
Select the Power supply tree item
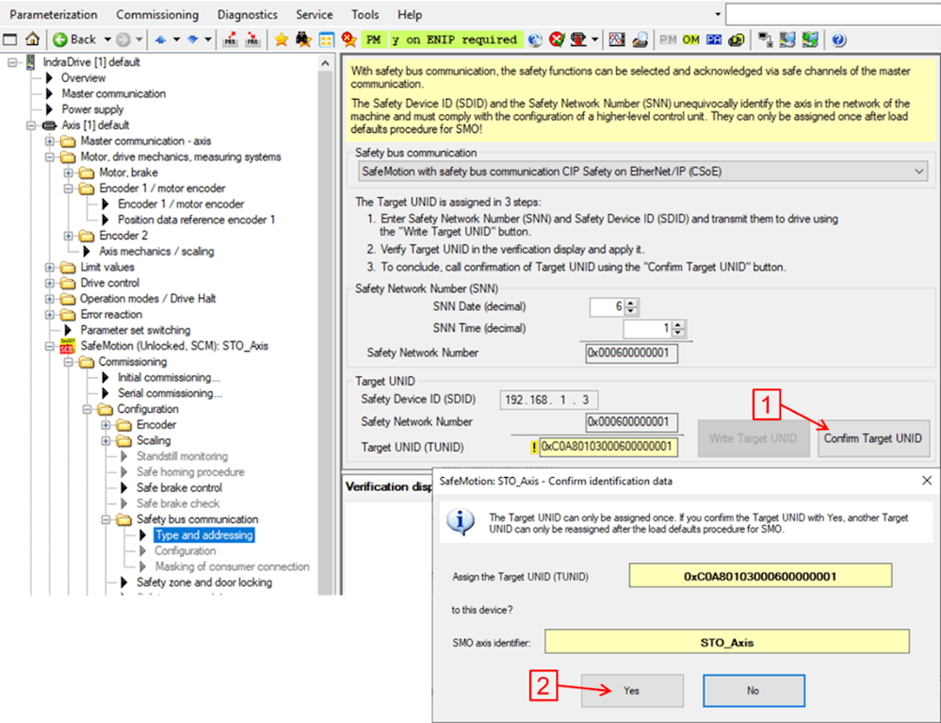click(92, 109)
